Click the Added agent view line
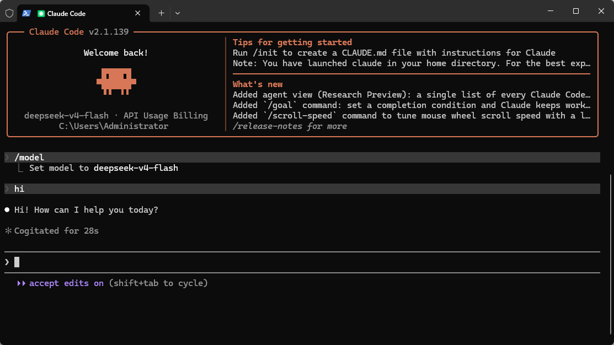 412,95
